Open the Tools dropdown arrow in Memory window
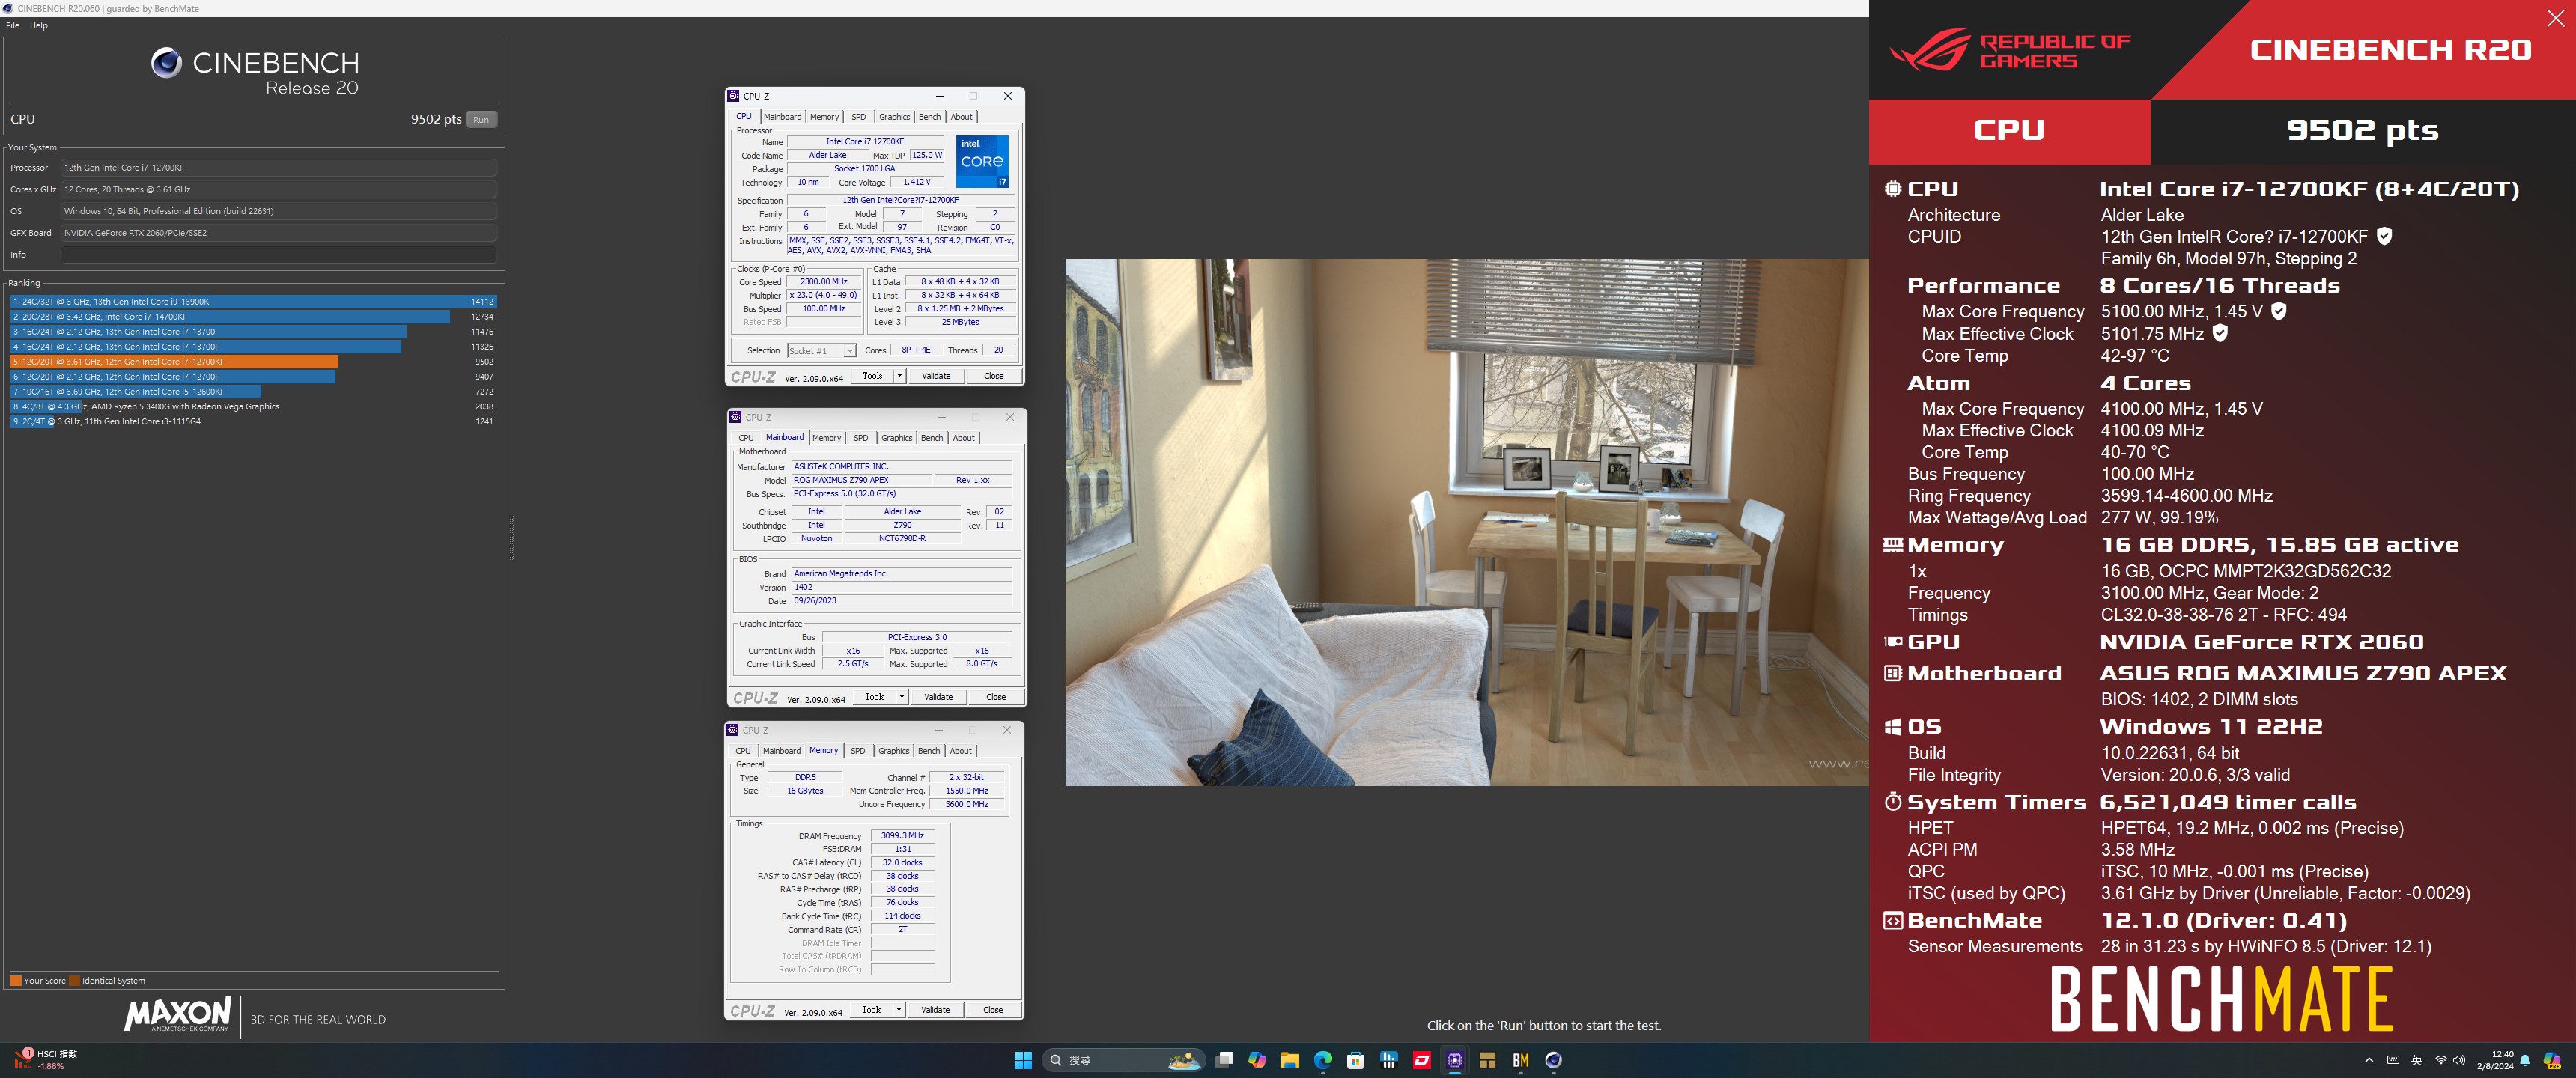This screenshot has width=2576, height=1078. coord(898,1010)
